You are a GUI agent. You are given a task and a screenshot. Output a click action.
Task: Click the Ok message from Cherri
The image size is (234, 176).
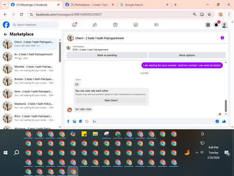point(77,84)
